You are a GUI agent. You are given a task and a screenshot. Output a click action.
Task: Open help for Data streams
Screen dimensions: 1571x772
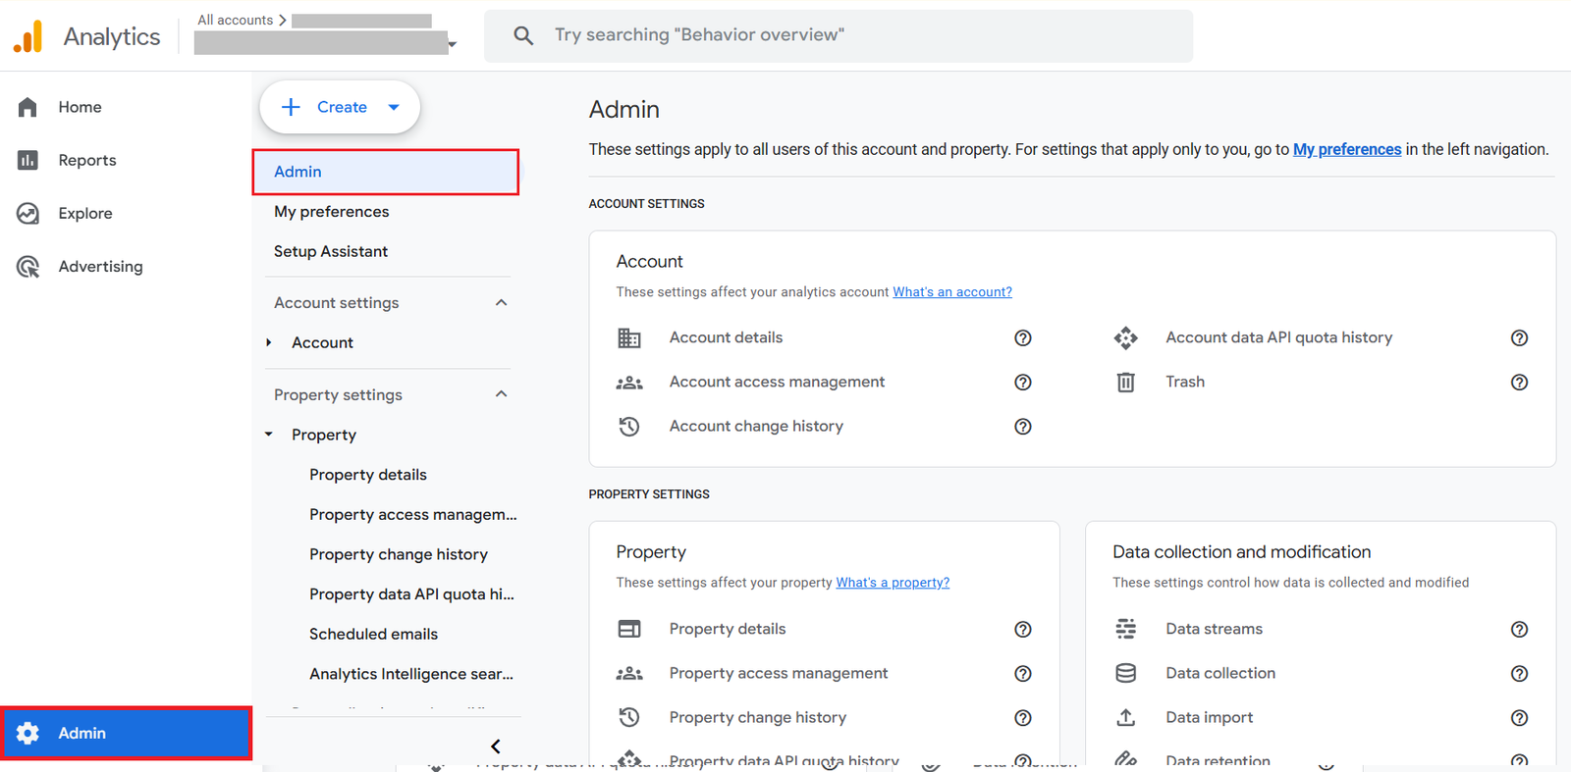[1520, 630]
